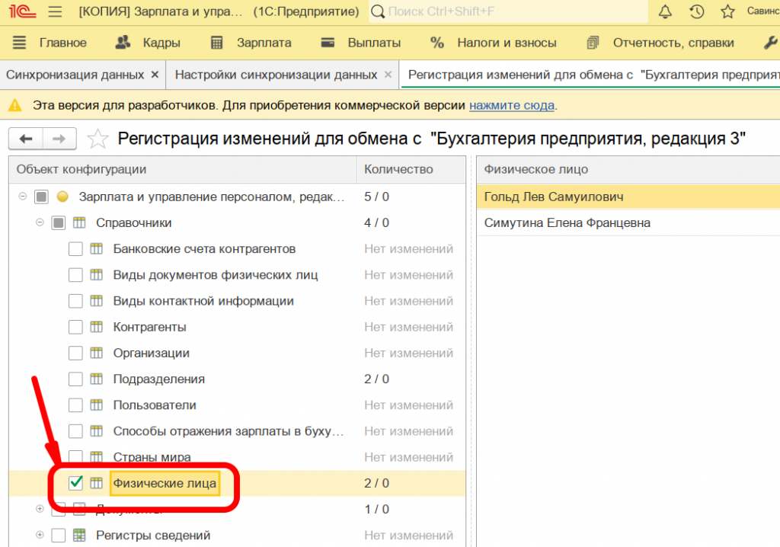Click register icon beside Регистры сведений
The height and width of the screenshot is (547, 780).
79,535
